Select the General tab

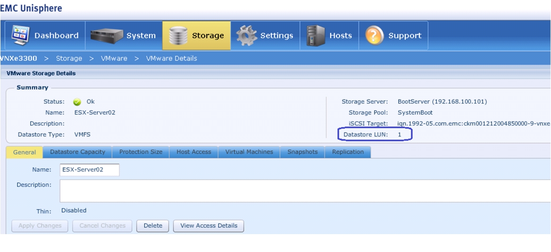pos(25,152)
